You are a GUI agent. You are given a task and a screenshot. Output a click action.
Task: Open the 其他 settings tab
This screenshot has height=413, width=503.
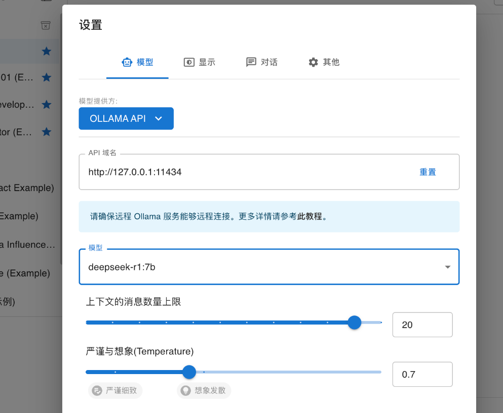tap(324, 62)
